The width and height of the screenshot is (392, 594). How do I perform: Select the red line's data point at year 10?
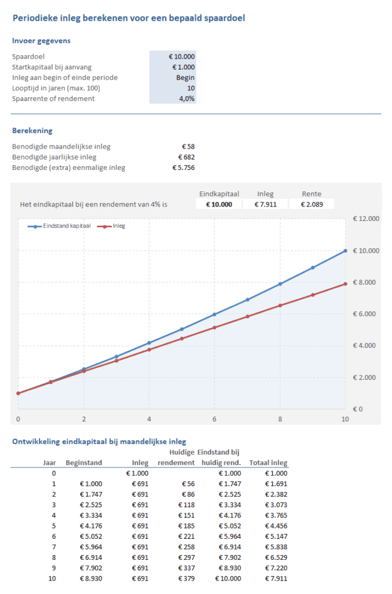[x=345, y=284]
